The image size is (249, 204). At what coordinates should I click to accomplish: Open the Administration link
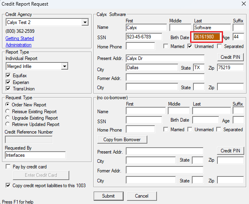(x=18, y=45)
